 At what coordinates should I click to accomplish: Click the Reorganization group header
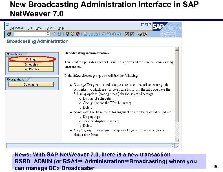pyautogui.click(x=17, y=79)
